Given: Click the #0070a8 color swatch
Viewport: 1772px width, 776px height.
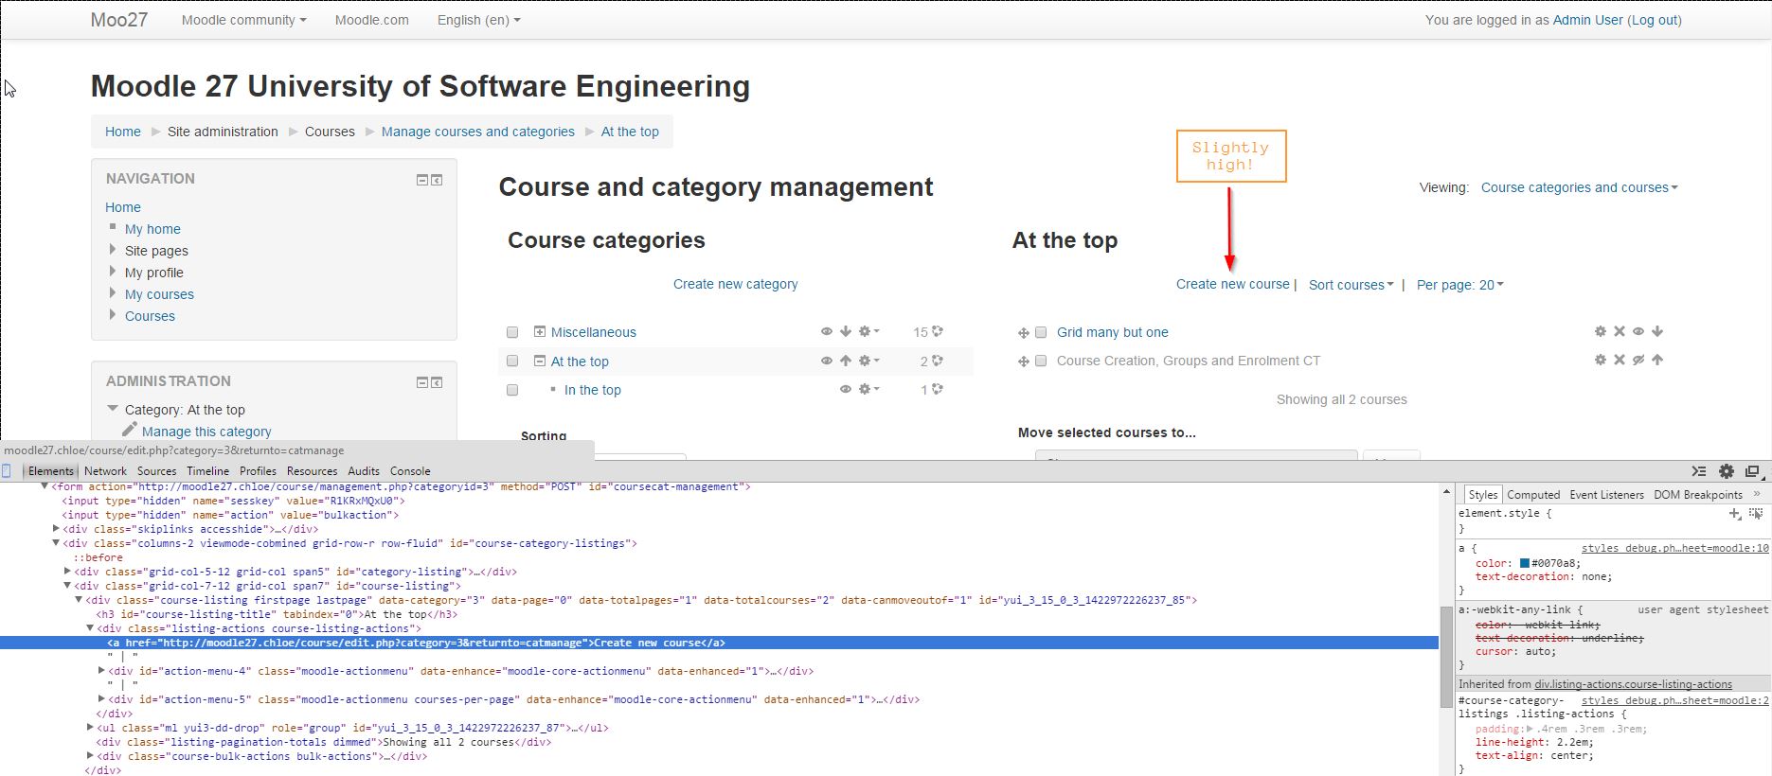Looking at the screenshot, I should [1525, 563].
